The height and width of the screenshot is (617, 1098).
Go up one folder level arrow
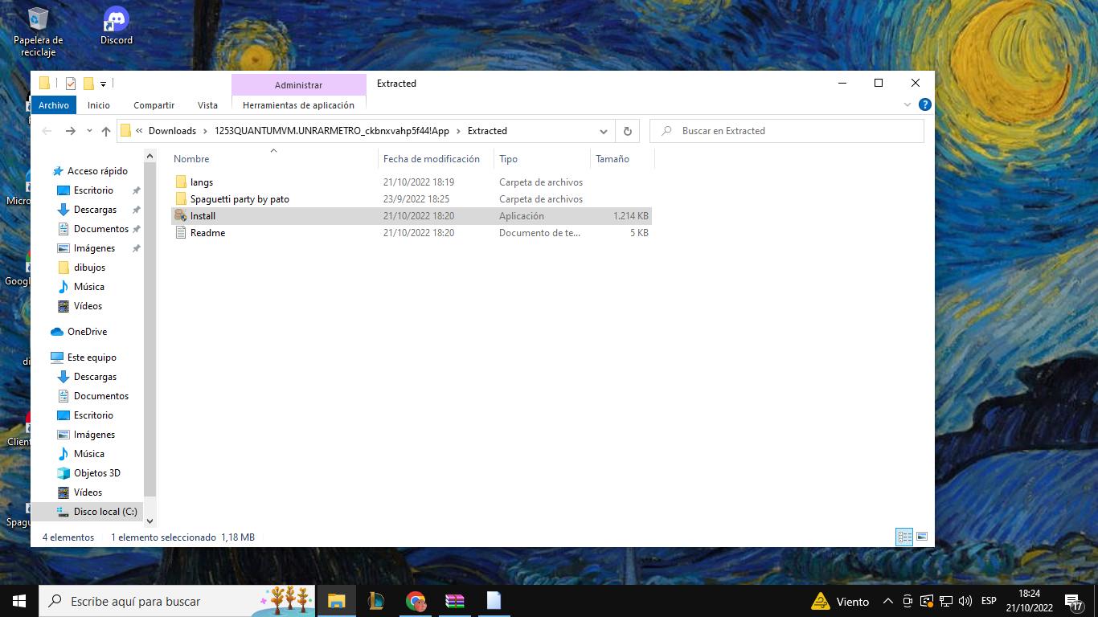[x=106, y=131]
